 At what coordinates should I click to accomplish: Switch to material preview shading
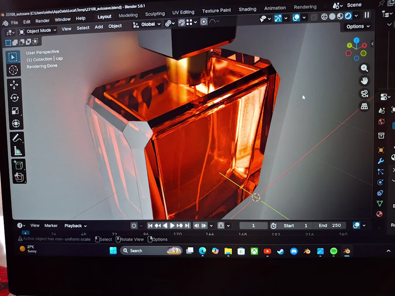tap(340, 17)
